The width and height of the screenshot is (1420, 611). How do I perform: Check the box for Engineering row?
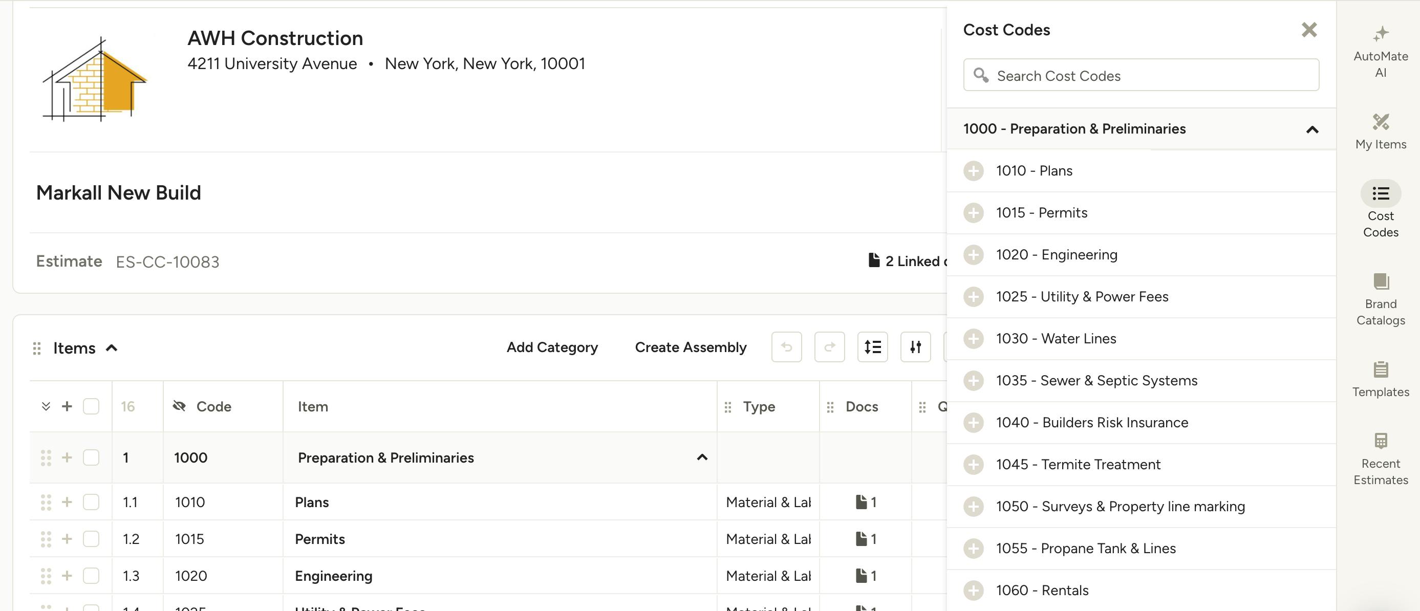91,576
